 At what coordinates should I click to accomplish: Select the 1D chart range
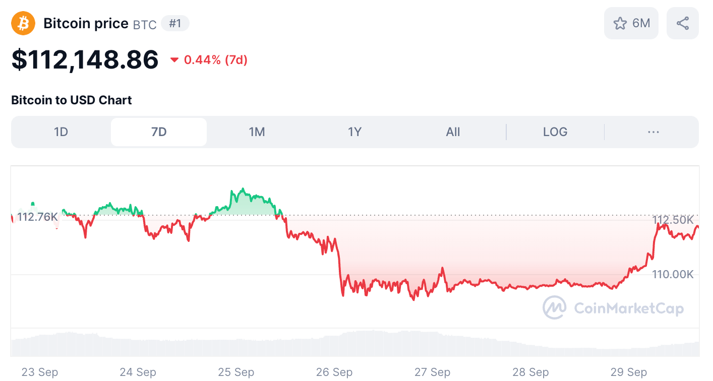(x=61, y=132)
